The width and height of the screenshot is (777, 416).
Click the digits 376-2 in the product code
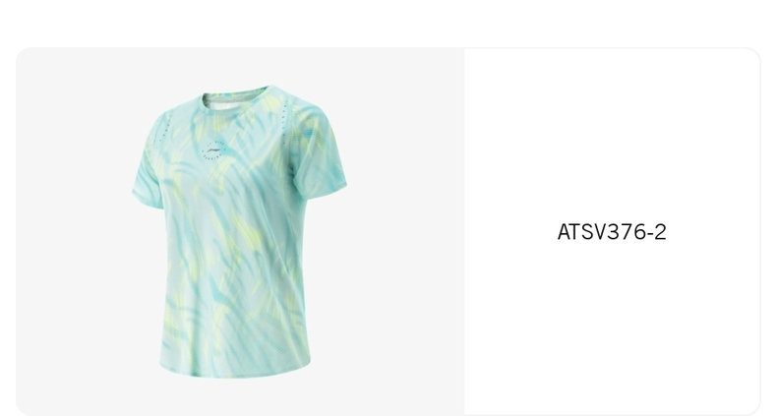[x=636, y=232]
